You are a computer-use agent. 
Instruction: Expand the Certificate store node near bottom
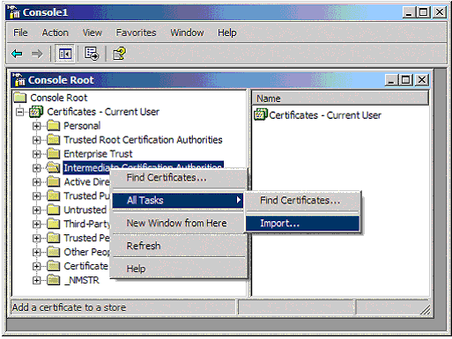point(36,267)
